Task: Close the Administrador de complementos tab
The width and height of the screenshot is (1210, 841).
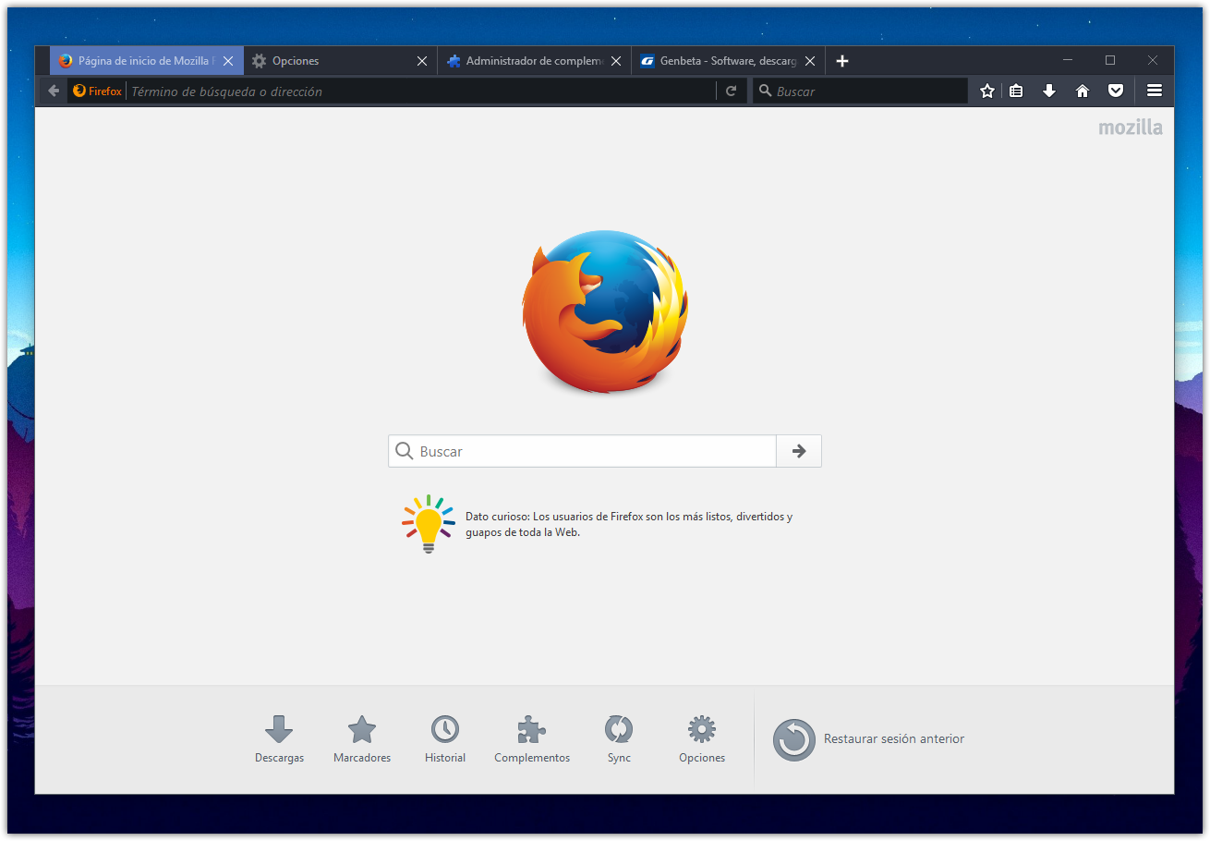Action: click(x=616, y=60)
